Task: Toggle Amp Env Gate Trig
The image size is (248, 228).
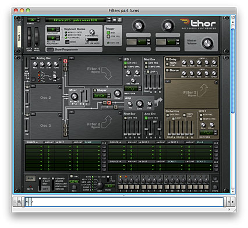Action: coord(146,117)
